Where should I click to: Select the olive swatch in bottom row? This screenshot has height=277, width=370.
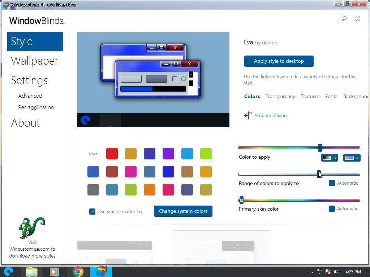pos(206,190)
